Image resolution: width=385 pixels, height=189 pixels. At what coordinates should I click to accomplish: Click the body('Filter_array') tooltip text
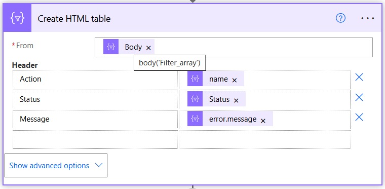pyautogui.click(x=170, y=63)
